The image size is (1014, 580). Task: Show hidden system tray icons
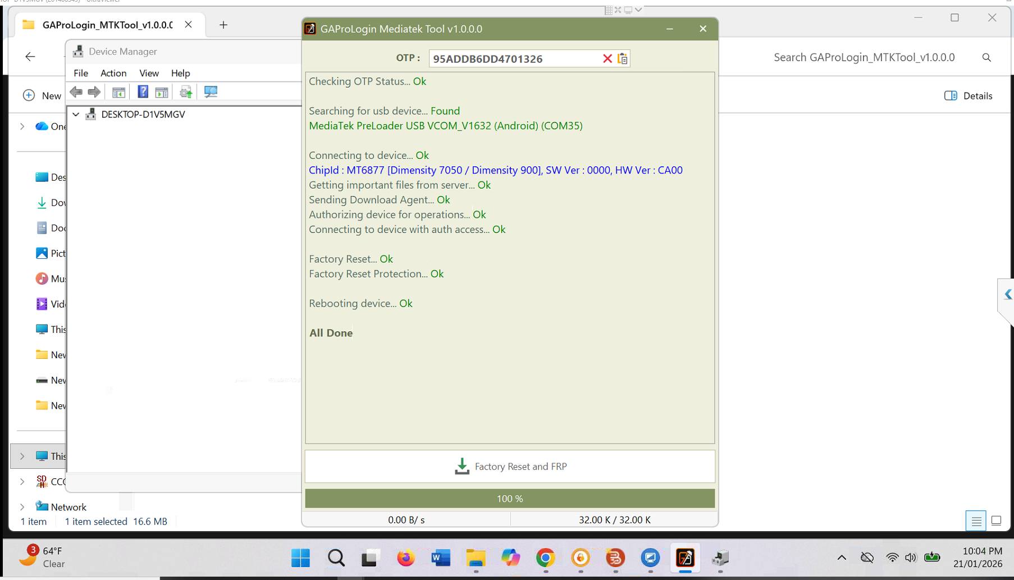click(842, 558)
